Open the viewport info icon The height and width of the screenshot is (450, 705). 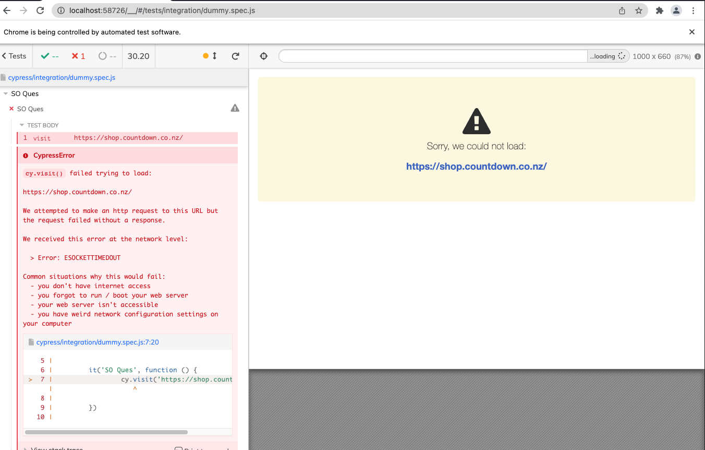point(698,56)
